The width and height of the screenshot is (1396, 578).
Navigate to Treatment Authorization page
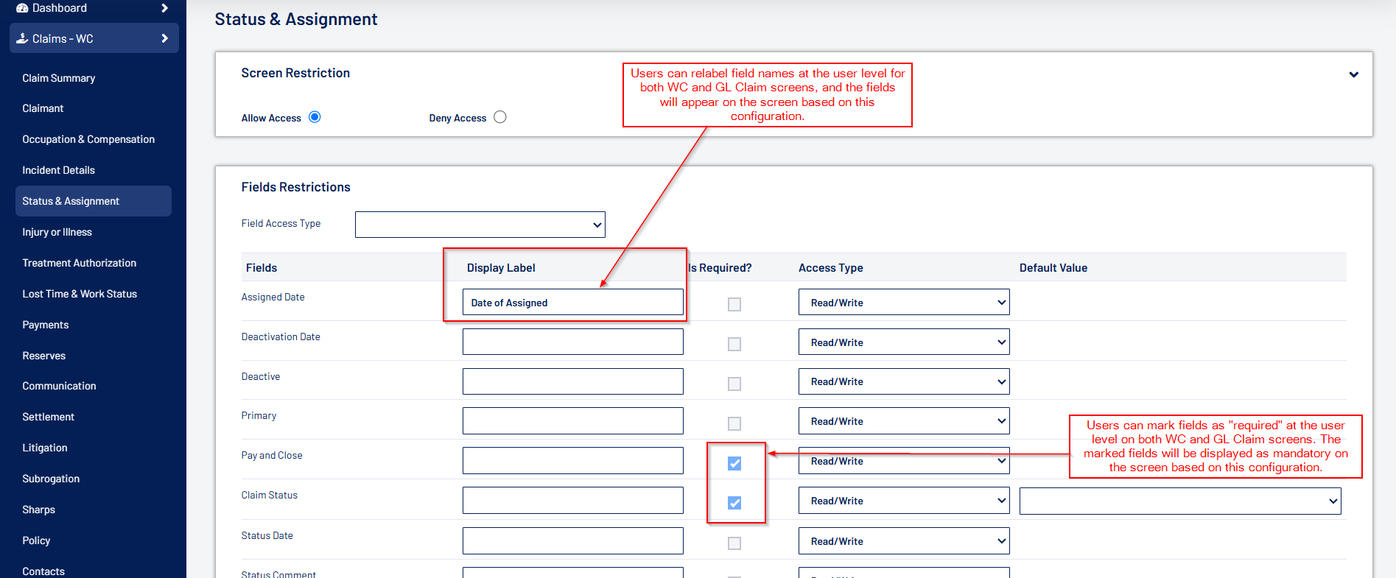pyautogui.click(x=80, y=263)
